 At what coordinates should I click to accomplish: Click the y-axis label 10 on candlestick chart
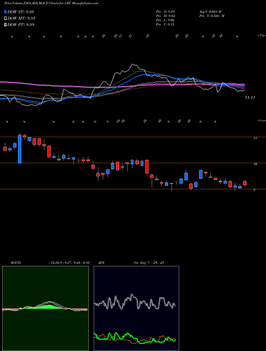[x=255, y=164]
